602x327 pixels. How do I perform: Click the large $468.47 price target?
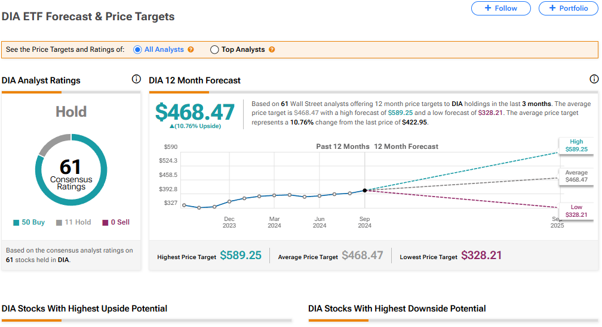(x=195, y=112)
